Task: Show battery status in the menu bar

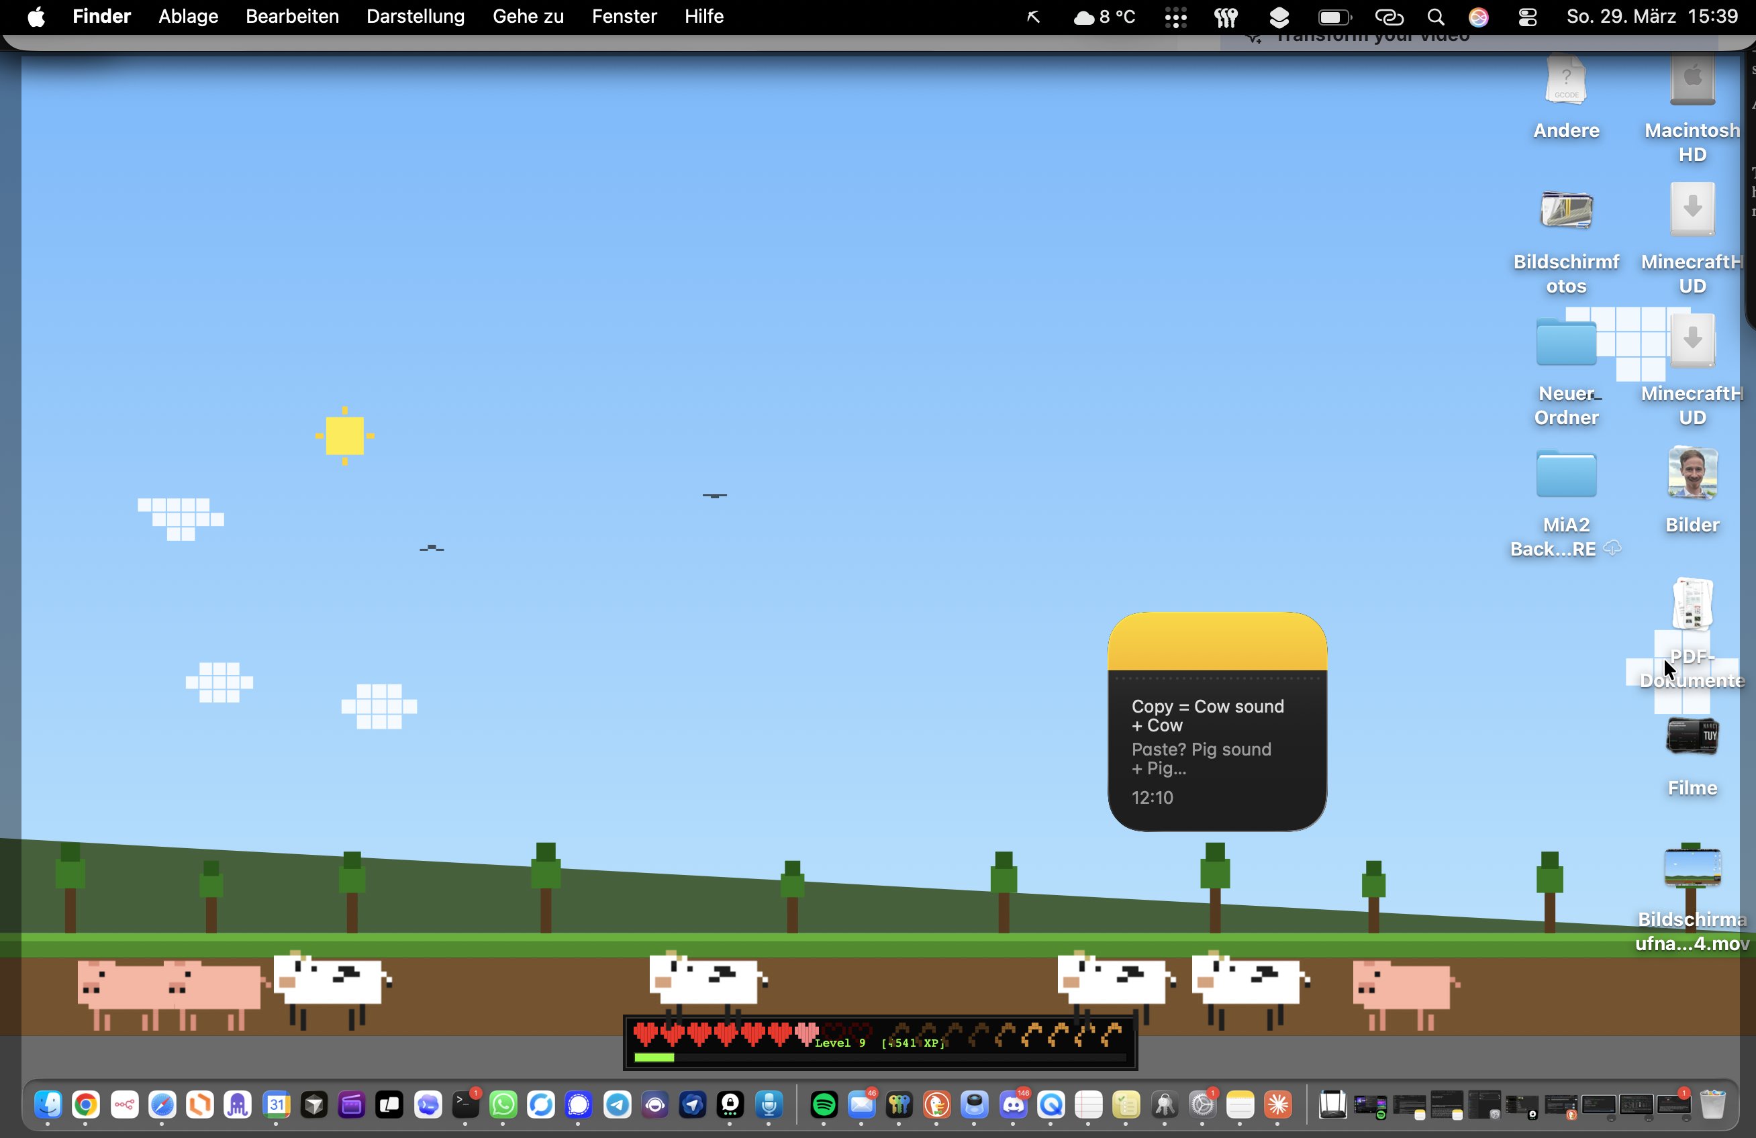Action: pyautogui.click(x=1334, y=17)
